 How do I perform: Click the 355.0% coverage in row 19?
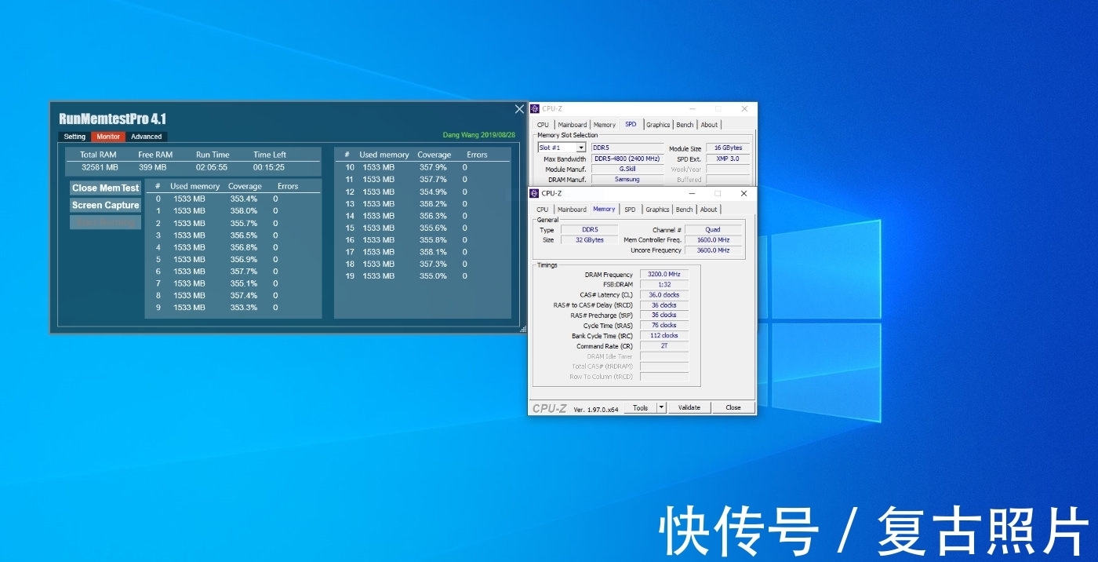tap(433, 276)
